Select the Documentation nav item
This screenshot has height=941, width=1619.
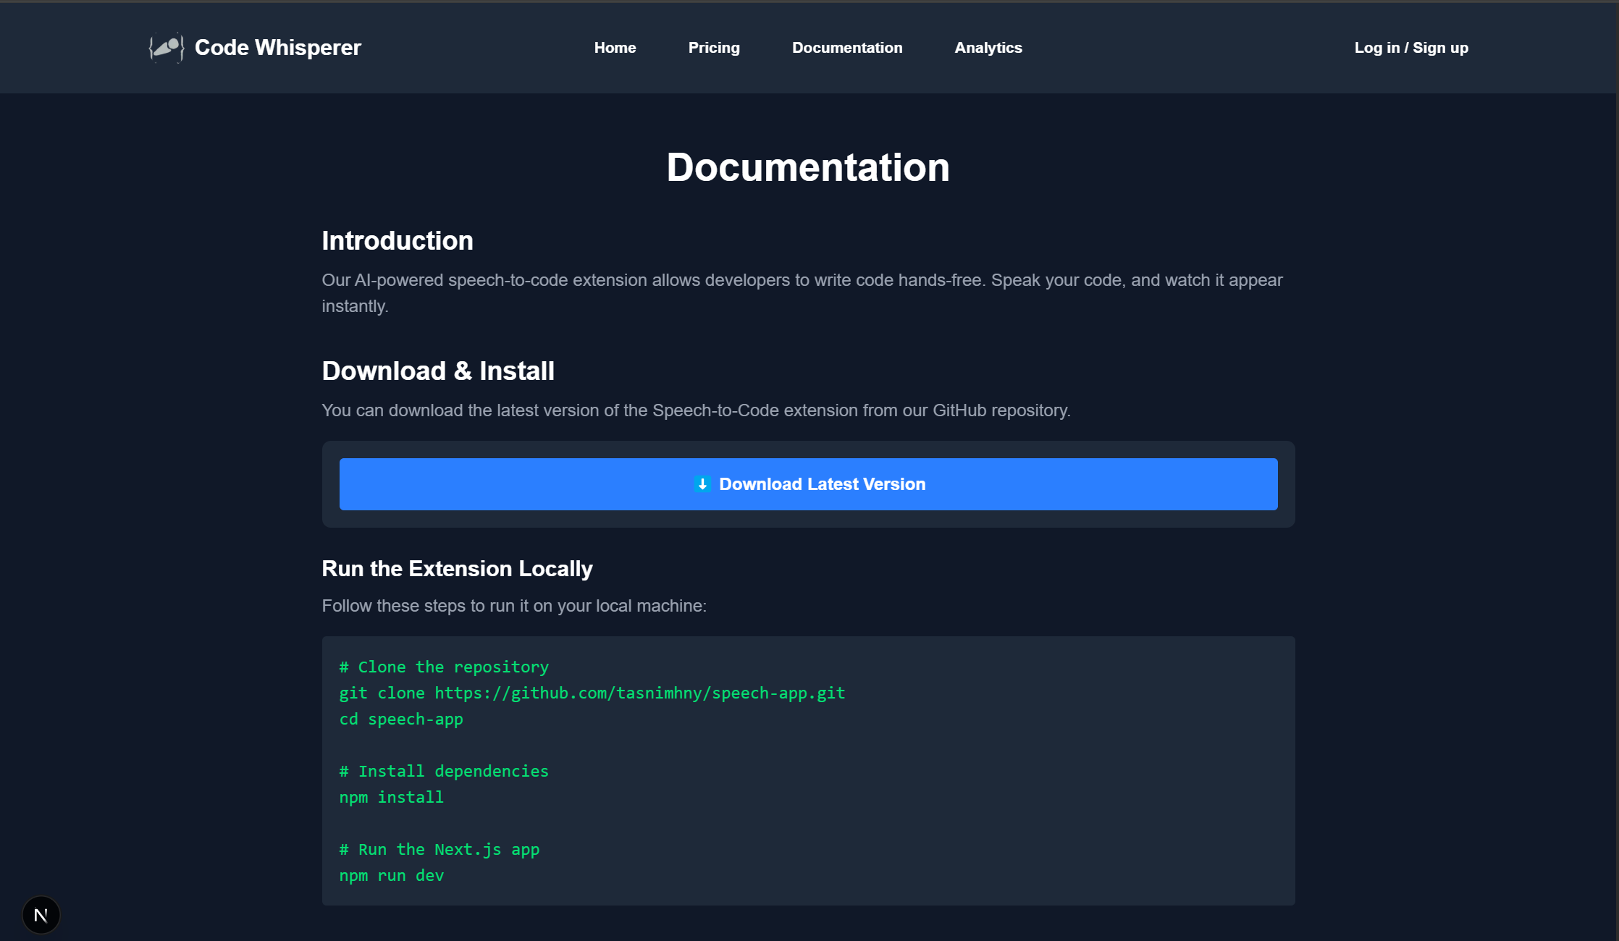point(847,48)
